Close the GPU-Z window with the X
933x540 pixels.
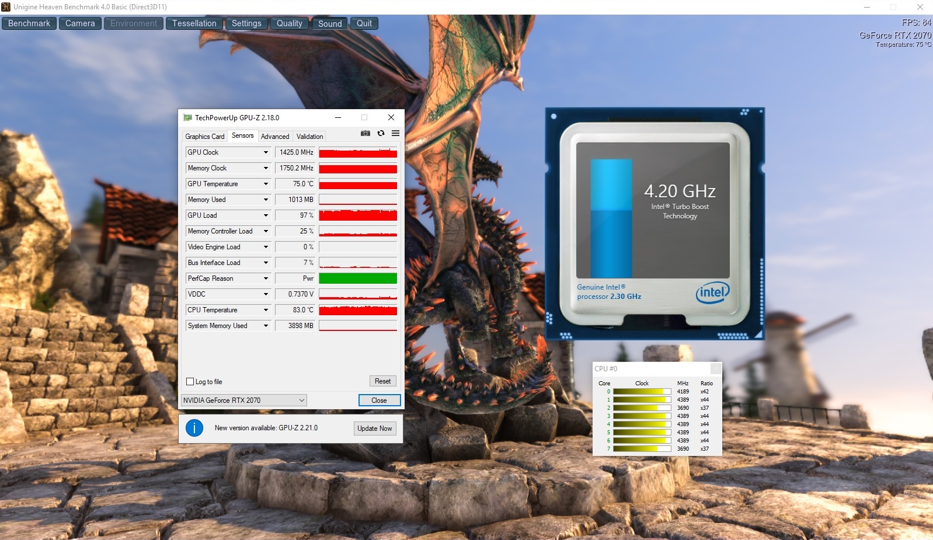[391, 117]
